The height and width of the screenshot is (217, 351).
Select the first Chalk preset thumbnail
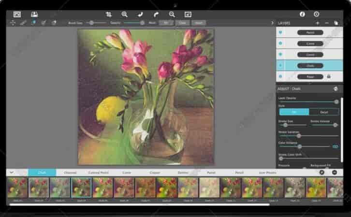coord(17,188)
